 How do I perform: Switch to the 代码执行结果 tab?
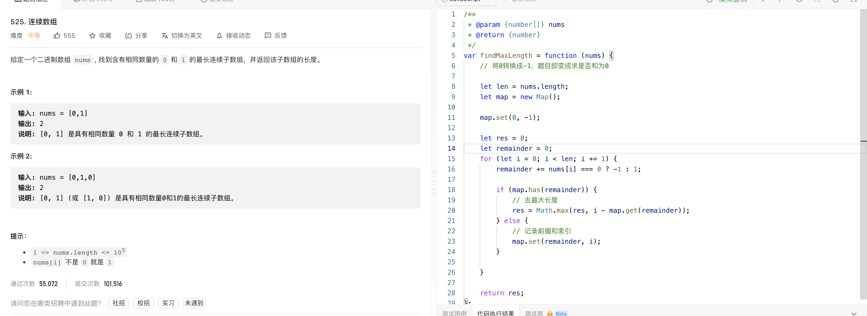(495, 313)
